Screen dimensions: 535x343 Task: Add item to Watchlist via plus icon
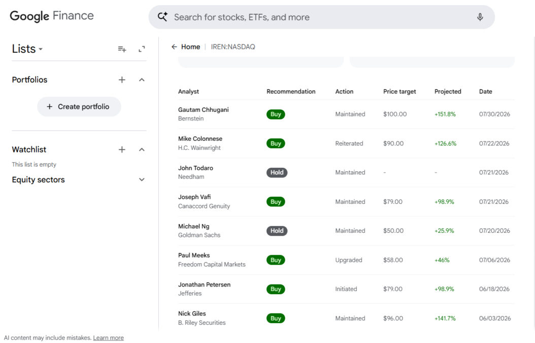[122, 149]
